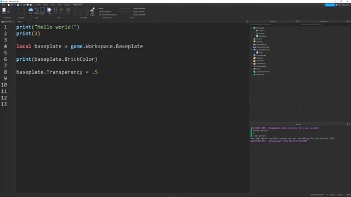This screenshot has width=351, height=197.
Task: Open the Replace tool in ribbon
Action: (37, 10)
